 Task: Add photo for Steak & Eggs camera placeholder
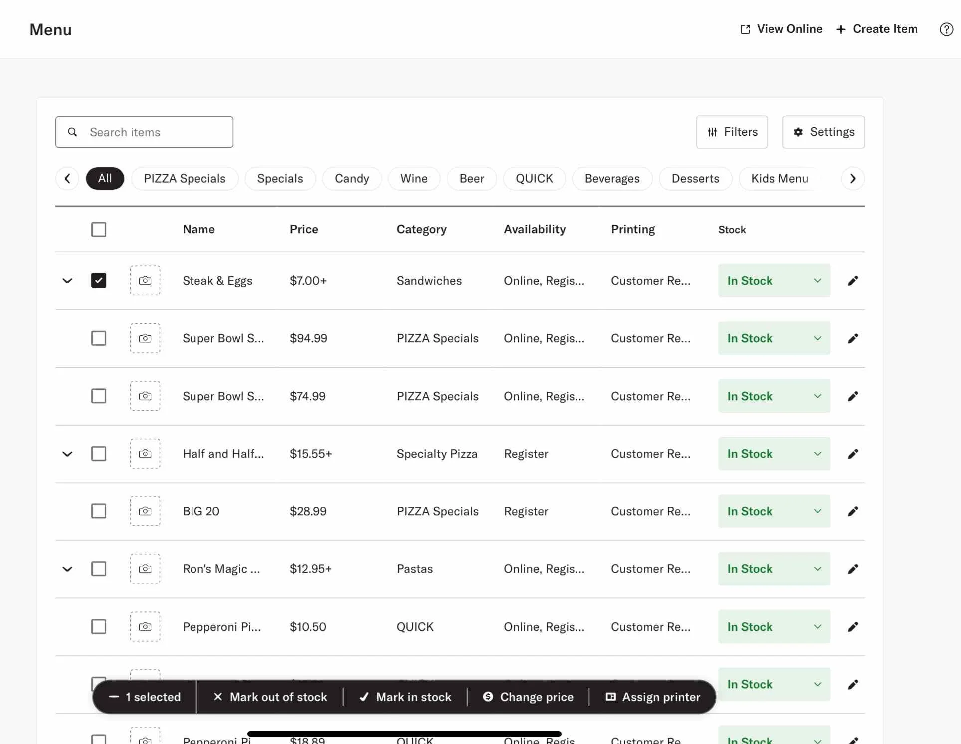pyautogui.click(x=145, y=281)
